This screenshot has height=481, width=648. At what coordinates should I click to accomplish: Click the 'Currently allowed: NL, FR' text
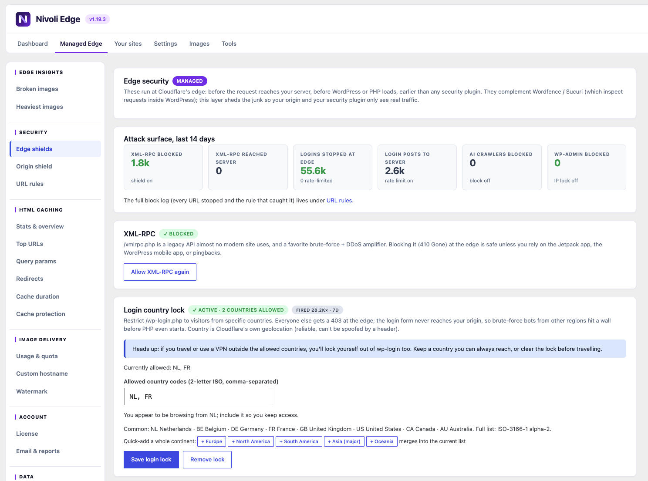[x=157, y=368]
